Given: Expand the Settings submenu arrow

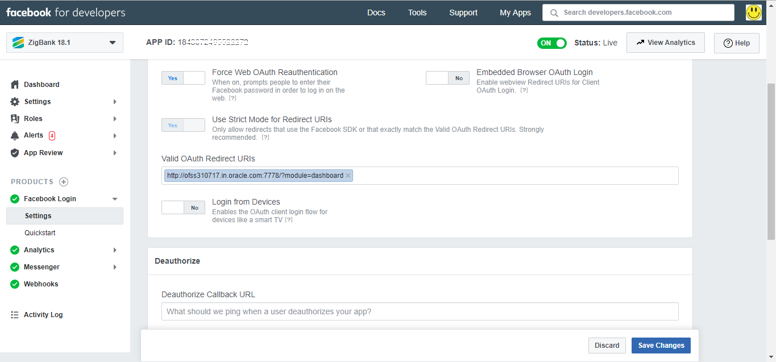Looking at the screenshot, I should coord(115,102).
